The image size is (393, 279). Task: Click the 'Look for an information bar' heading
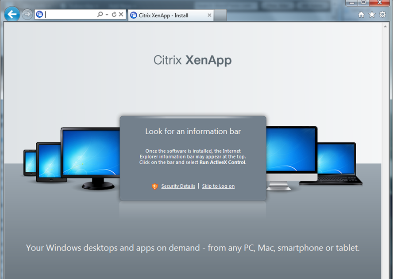[x=193, y=131]
